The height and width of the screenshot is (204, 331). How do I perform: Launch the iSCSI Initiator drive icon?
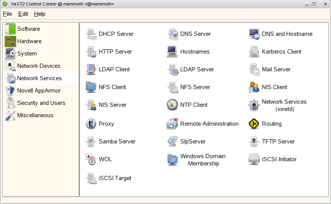coord(254,159)
